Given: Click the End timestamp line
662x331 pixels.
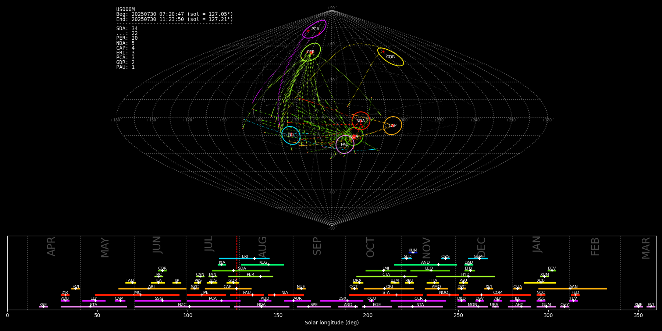Looking at the screenshot, I should tap(175, 19).
